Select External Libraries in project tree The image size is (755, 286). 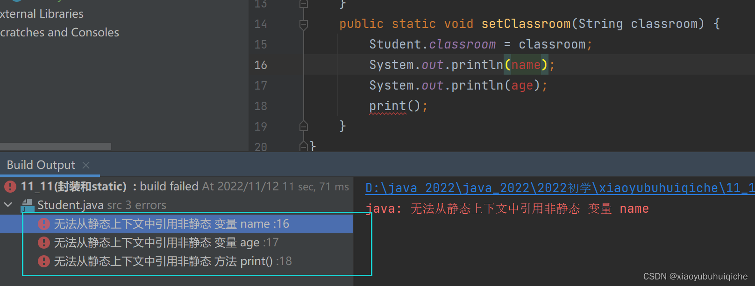click(x=42, y=14)
